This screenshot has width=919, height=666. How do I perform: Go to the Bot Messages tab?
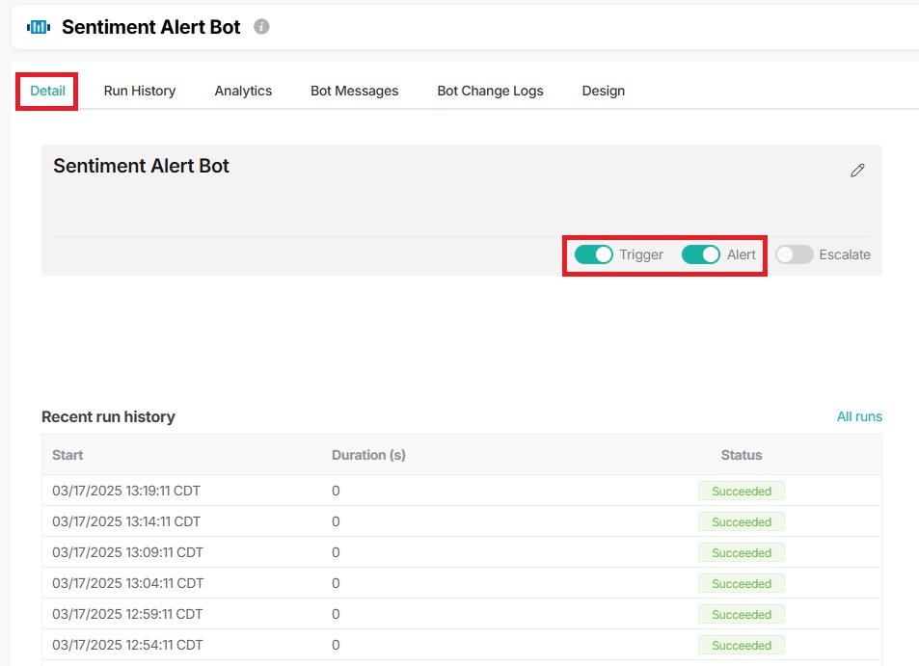click(354, 91)
